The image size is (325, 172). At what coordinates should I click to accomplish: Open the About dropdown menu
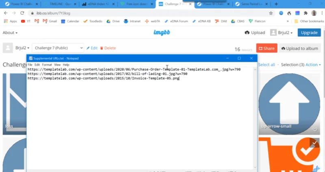(x=10, y=33)
